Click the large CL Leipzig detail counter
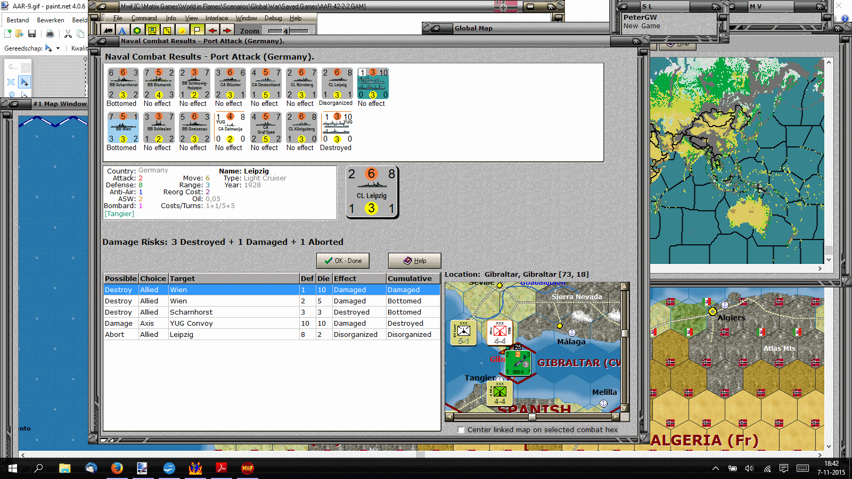This screenshot has width=852, height=479. click(x=372, y=192)
